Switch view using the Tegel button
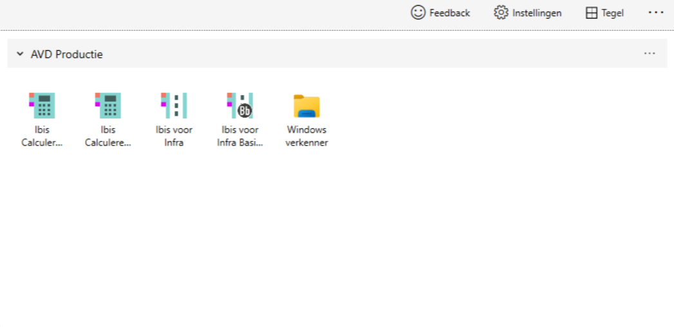The width and height of the screenshot is (674, 327). [x=604, y=13]
